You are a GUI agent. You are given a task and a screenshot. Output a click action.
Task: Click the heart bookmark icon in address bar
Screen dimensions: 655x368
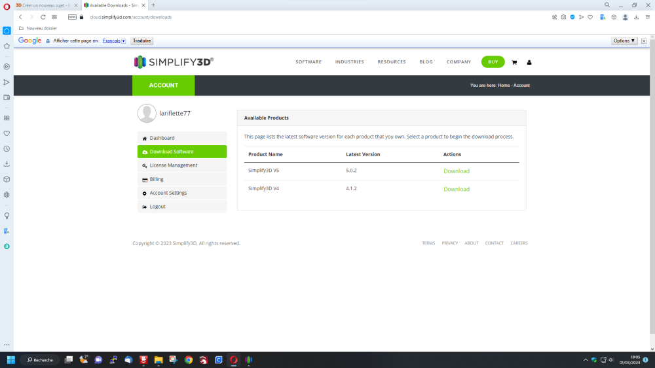590,17
